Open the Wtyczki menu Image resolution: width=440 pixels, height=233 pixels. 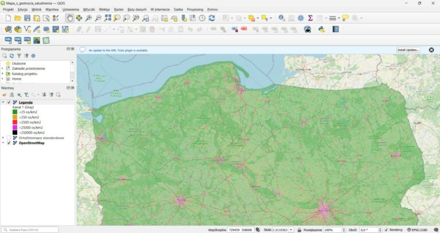pyautogui.click(x=89, y=10)
